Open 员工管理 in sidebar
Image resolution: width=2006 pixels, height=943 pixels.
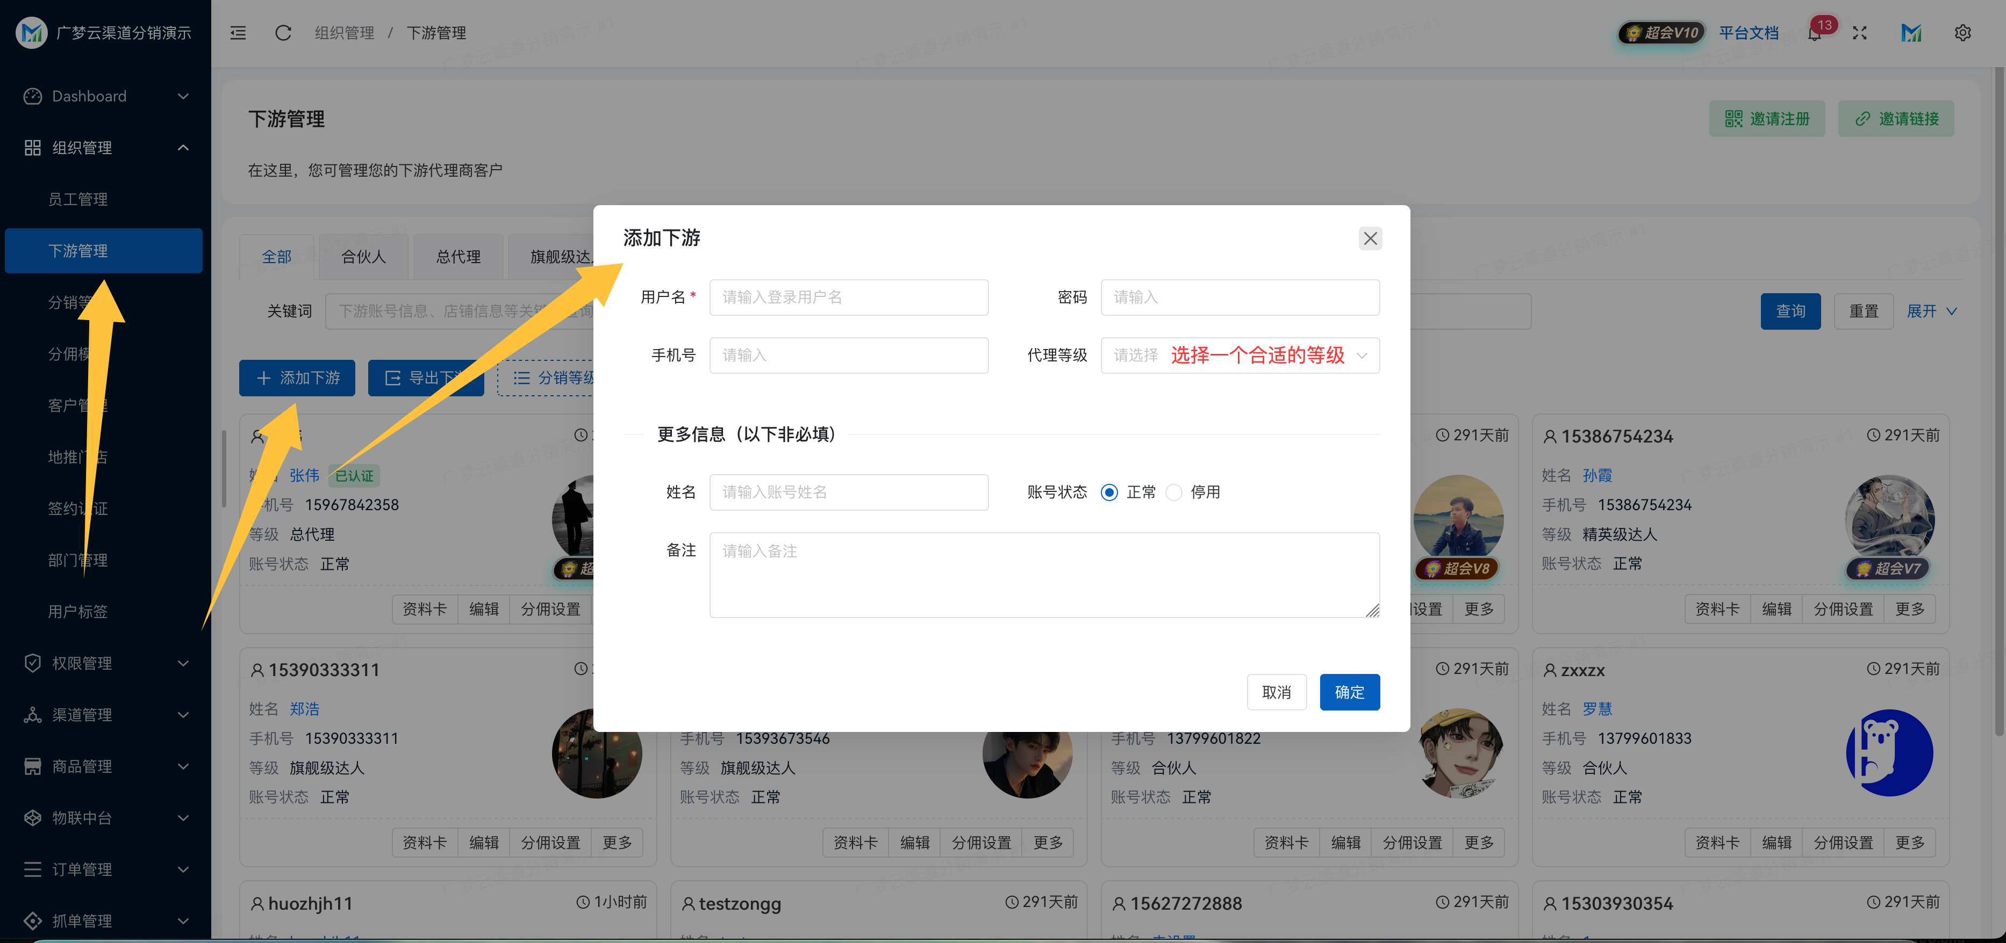(78, 199)
